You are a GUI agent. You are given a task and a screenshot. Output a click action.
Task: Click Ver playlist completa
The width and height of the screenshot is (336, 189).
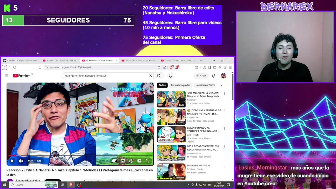click(x=197, y=172)
